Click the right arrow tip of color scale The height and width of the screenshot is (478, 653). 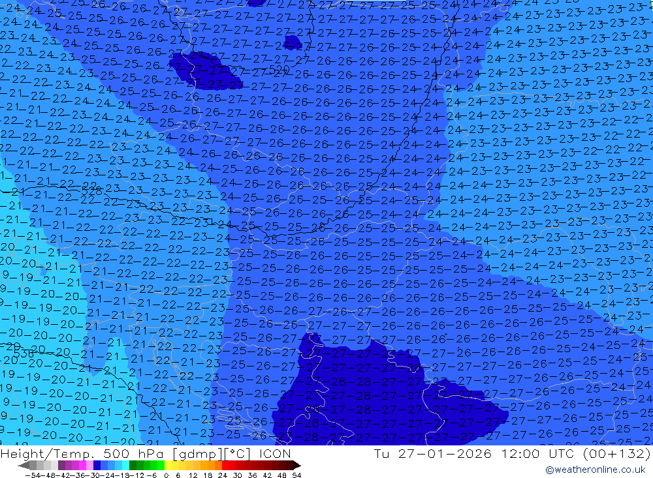click(x=298, y=466)
